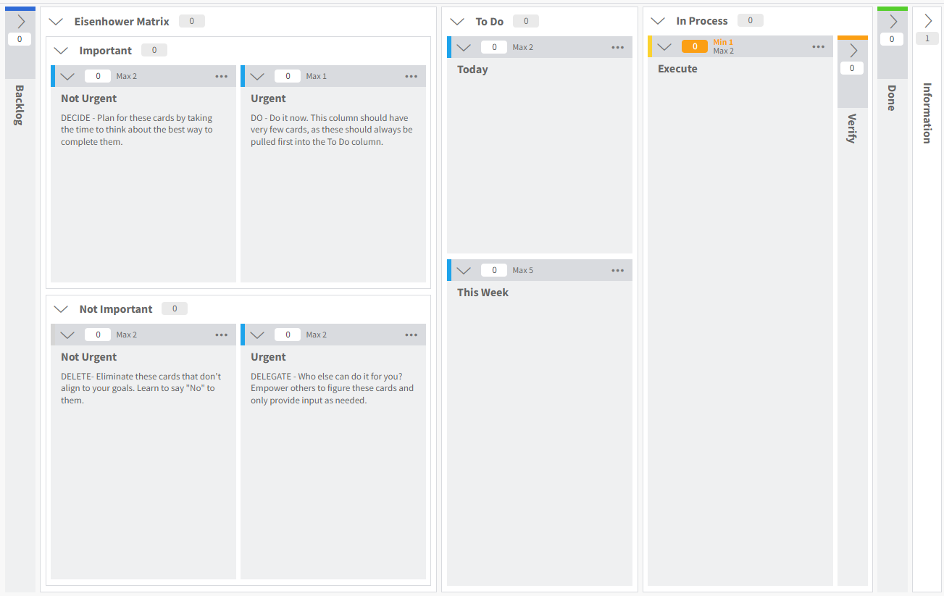944x596 pixels.
Task: Expand the collapsed Verify lane
Action: 853,51
